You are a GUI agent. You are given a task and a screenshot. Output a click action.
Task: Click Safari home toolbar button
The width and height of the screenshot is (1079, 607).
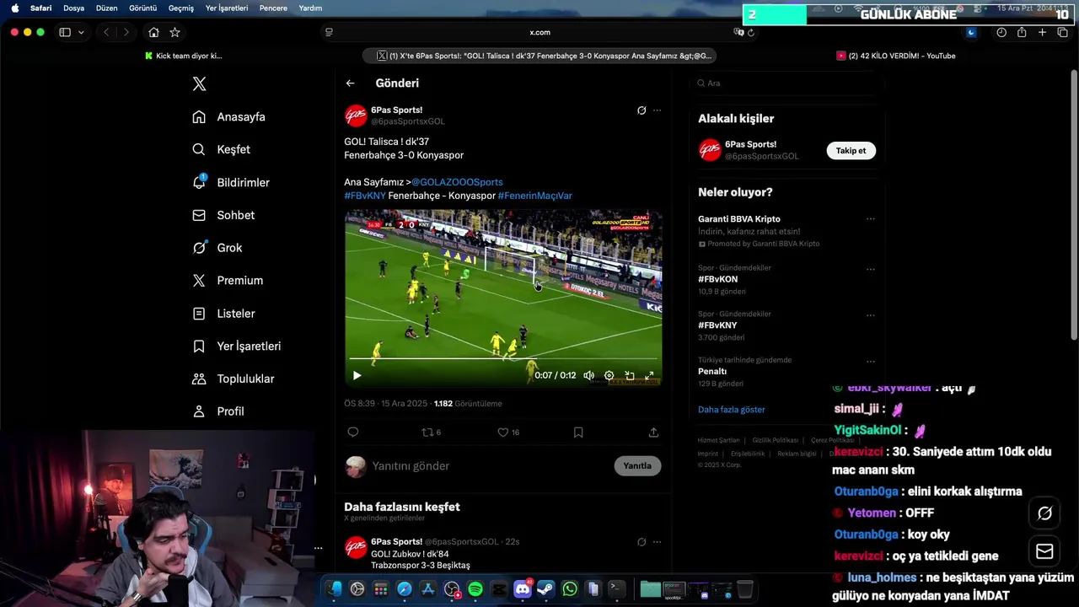pyautogui.click(x=153, y=32)
